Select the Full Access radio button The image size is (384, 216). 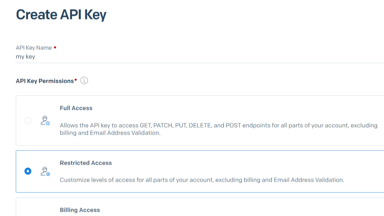click(28, 120)
